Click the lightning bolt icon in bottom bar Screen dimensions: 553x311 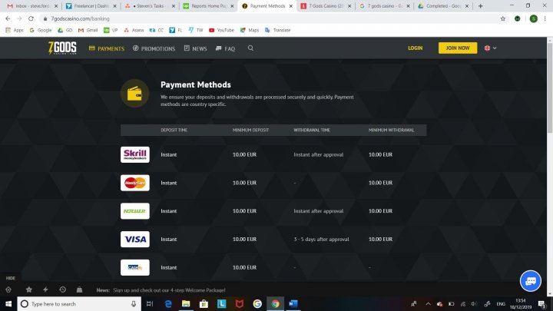tap(45, 289)
